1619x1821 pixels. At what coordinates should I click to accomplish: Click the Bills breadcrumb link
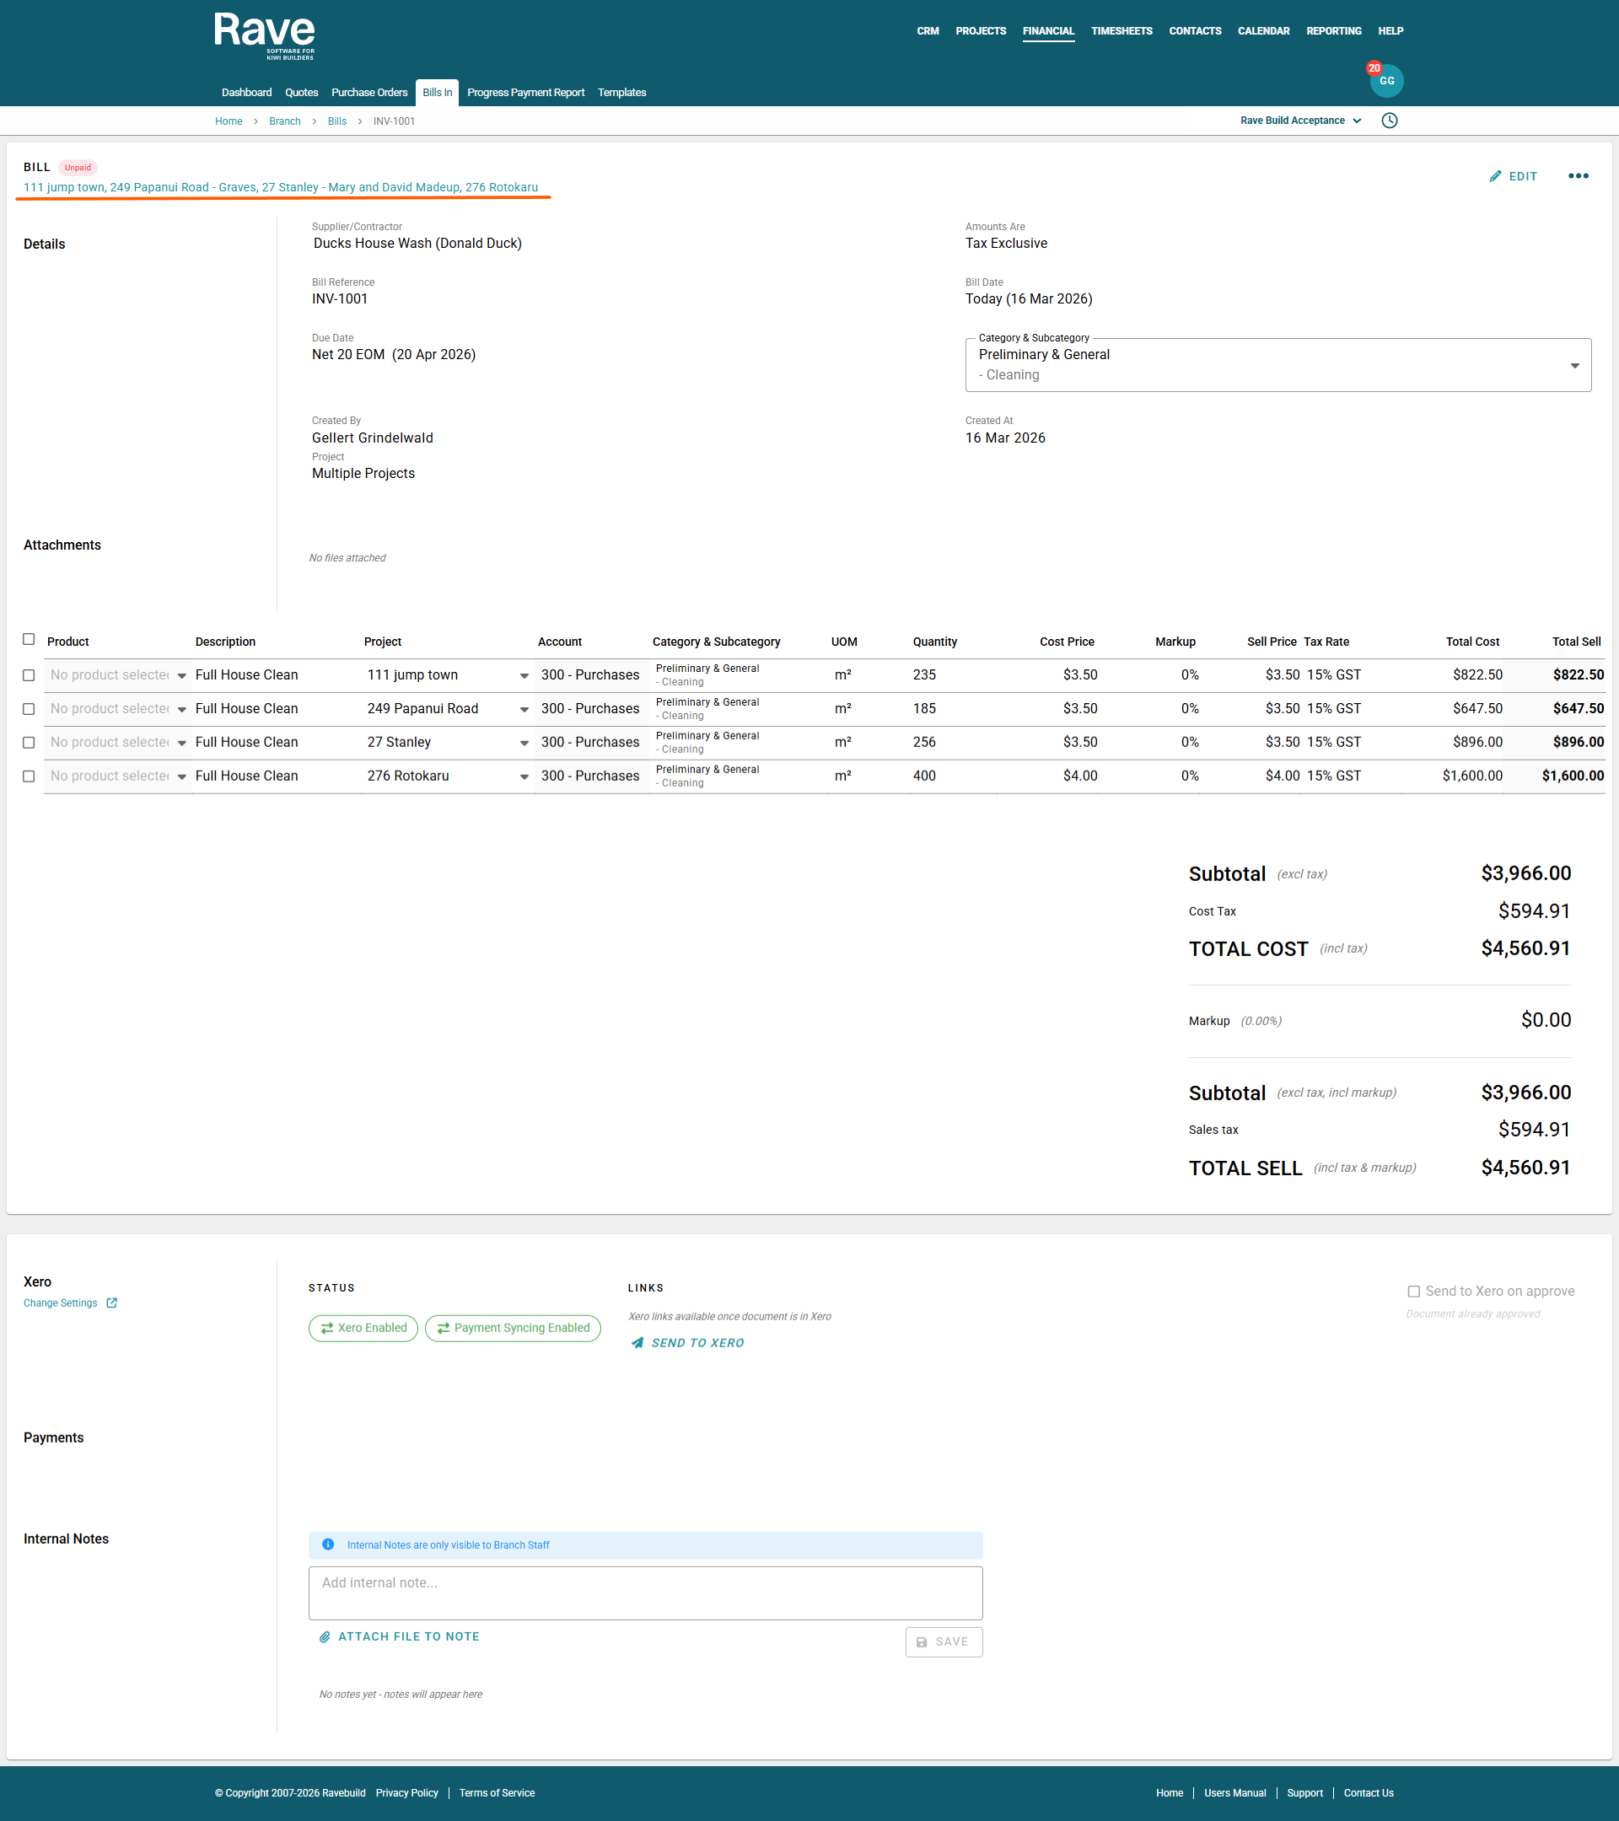(336, 121)
